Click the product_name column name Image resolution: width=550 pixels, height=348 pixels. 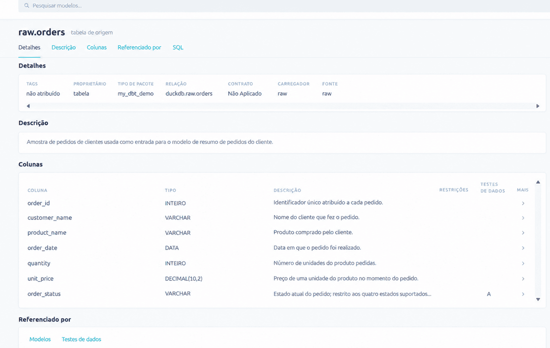(x=47, y=233)
